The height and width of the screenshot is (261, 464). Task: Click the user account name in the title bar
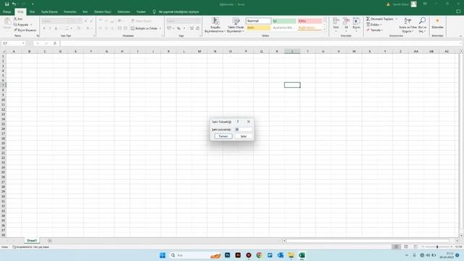coord(401,4)
